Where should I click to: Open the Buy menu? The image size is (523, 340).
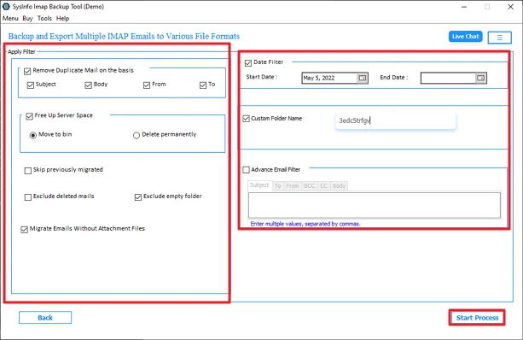(27, 19)
